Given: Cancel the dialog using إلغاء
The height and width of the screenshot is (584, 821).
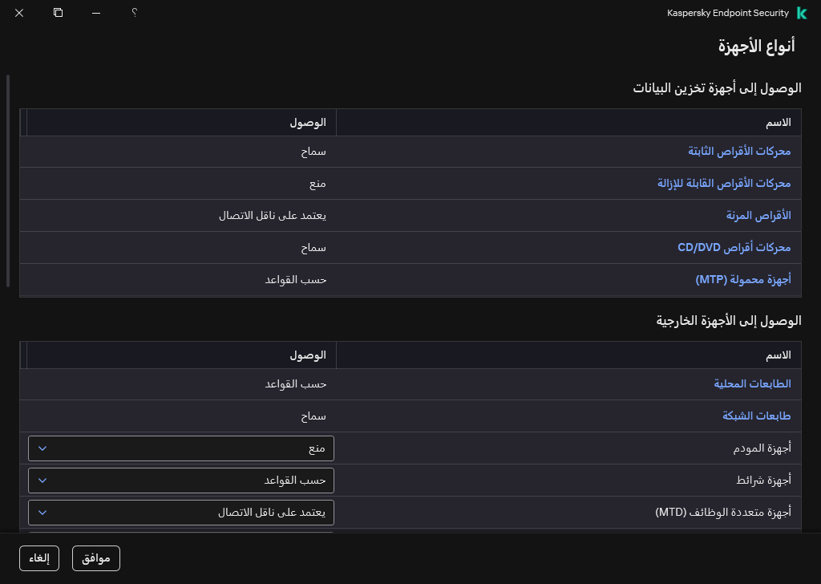Looking at the screenshot, I should [x=38, y=558].
